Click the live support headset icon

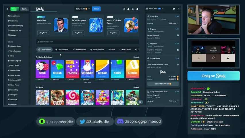(x=140, y=102)
